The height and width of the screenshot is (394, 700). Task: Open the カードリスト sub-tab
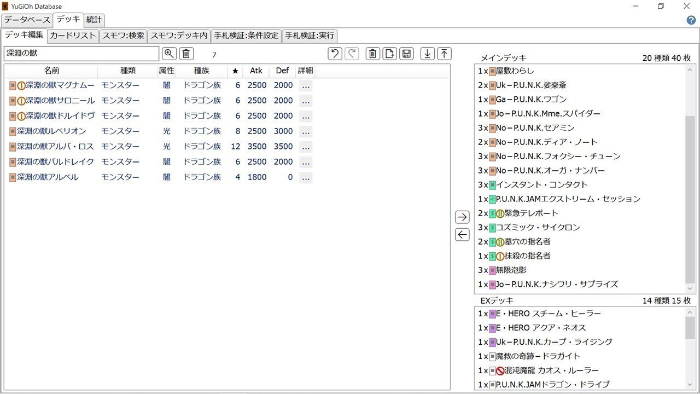(x=73, y=36)
